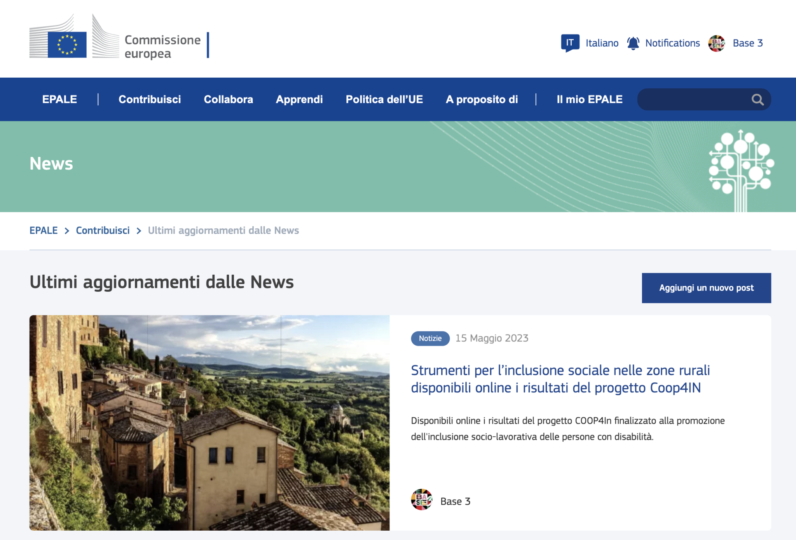Image resolution: width=796 pixels, height=540 pixels.
Task: Open Il mio EPALE menu
Action: pyautogui.click(x=590, y=99)
